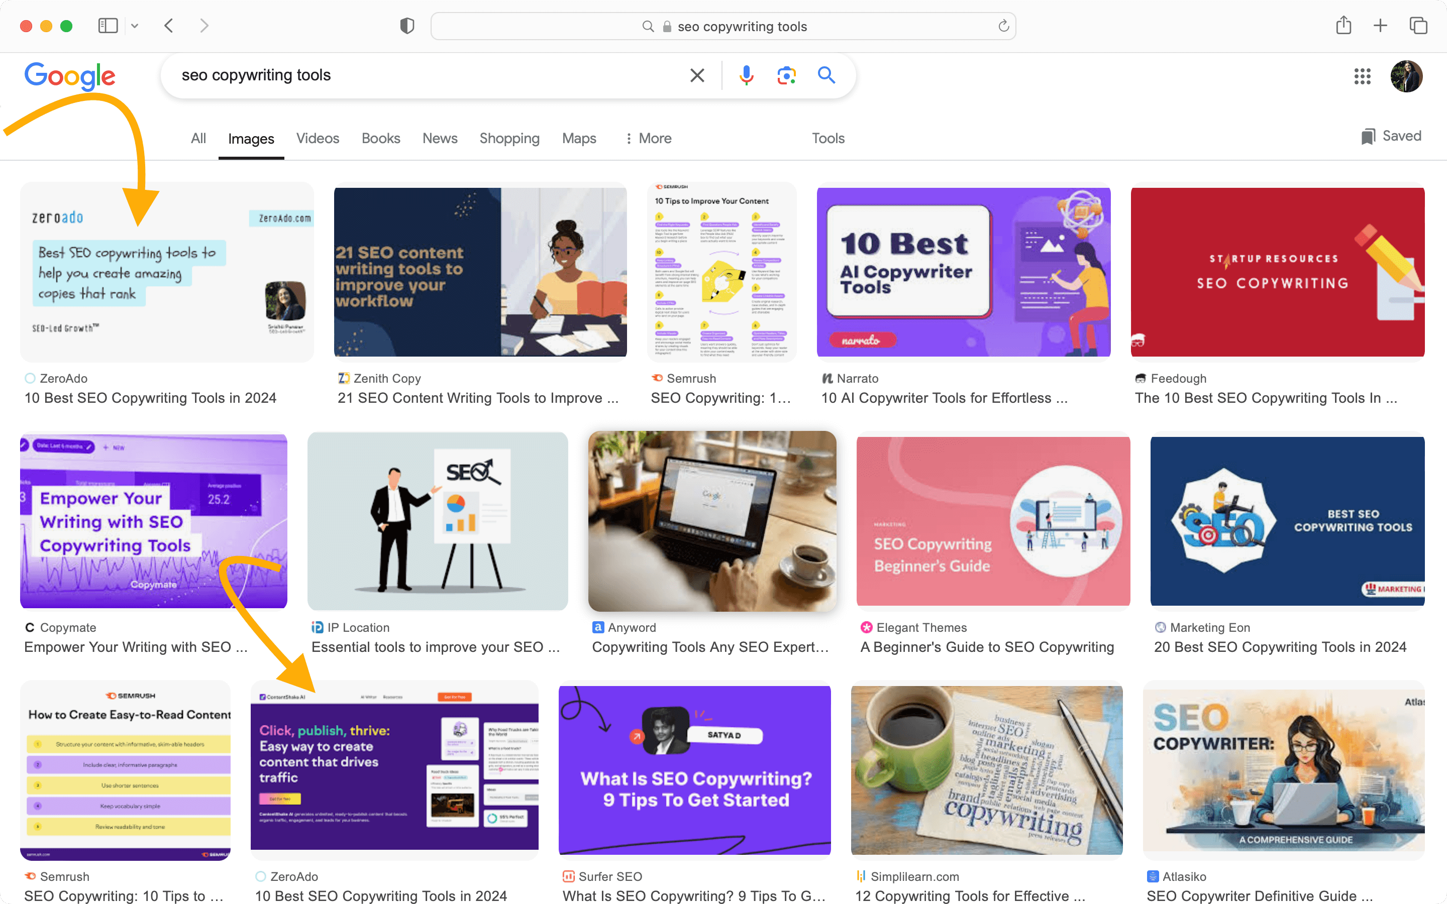
Task: Click the Semrush 'How to Create Easy-to-Read Content' thumbnail
Action: coord(125,770)
